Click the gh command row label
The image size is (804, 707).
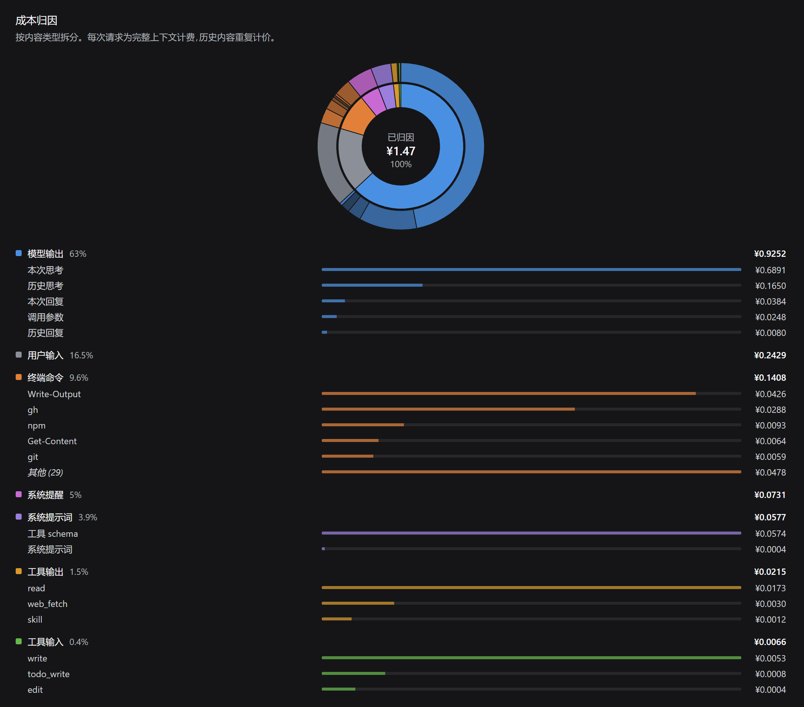32,410
